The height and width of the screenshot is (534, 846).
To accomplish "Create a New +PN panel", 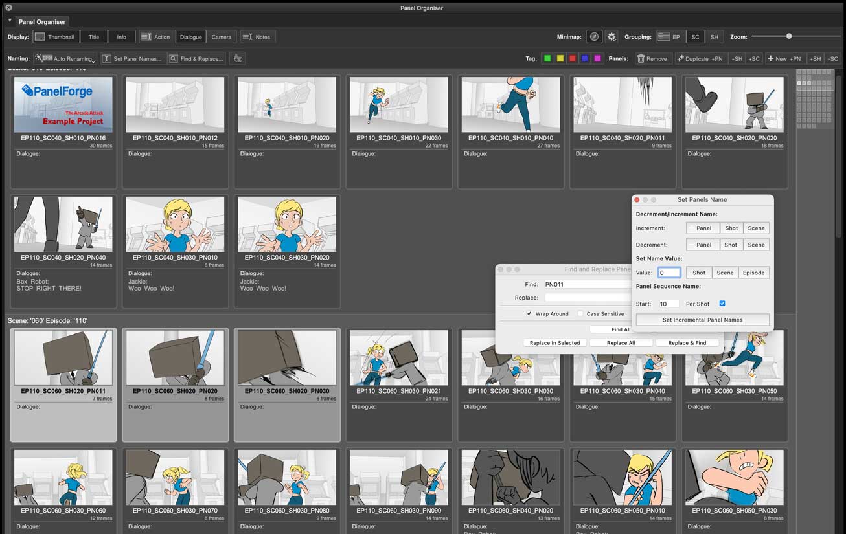I will point(785,58).
